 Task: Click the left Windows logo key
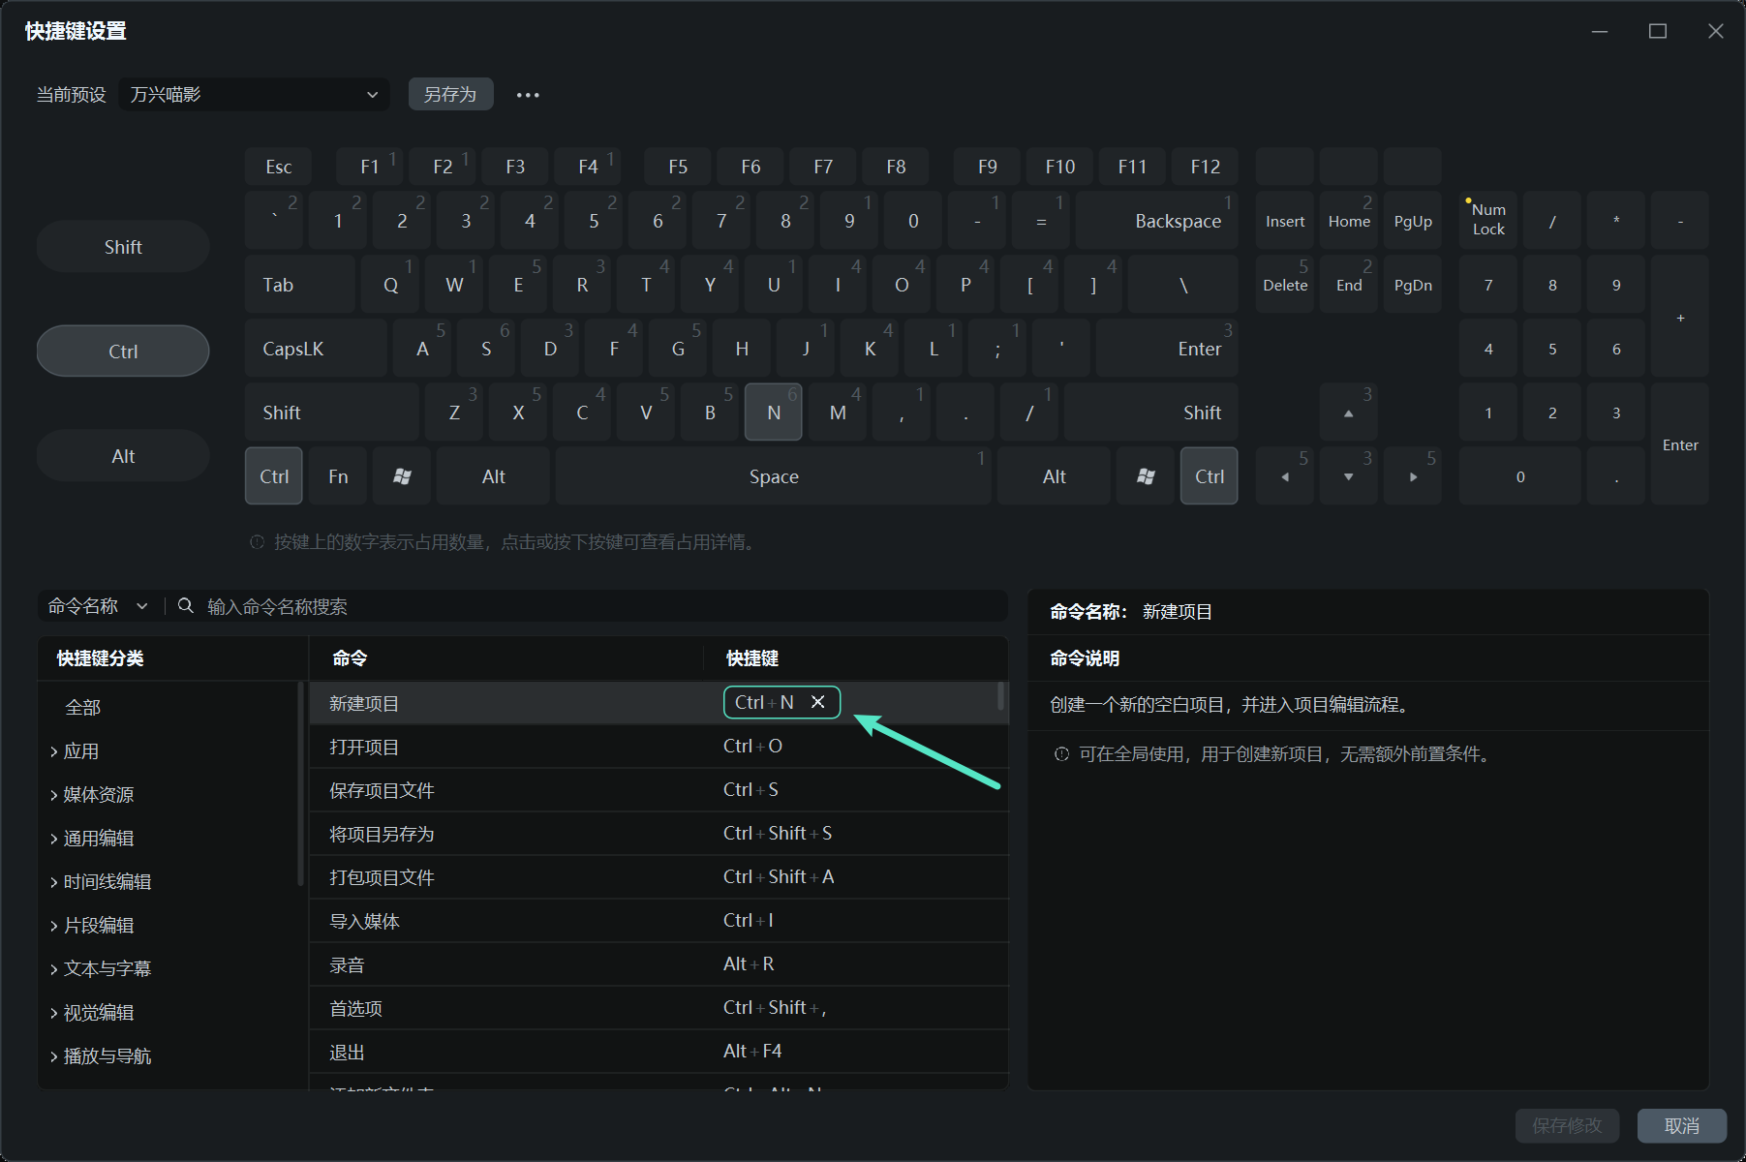pyautogui.click(x=402, y=476)
